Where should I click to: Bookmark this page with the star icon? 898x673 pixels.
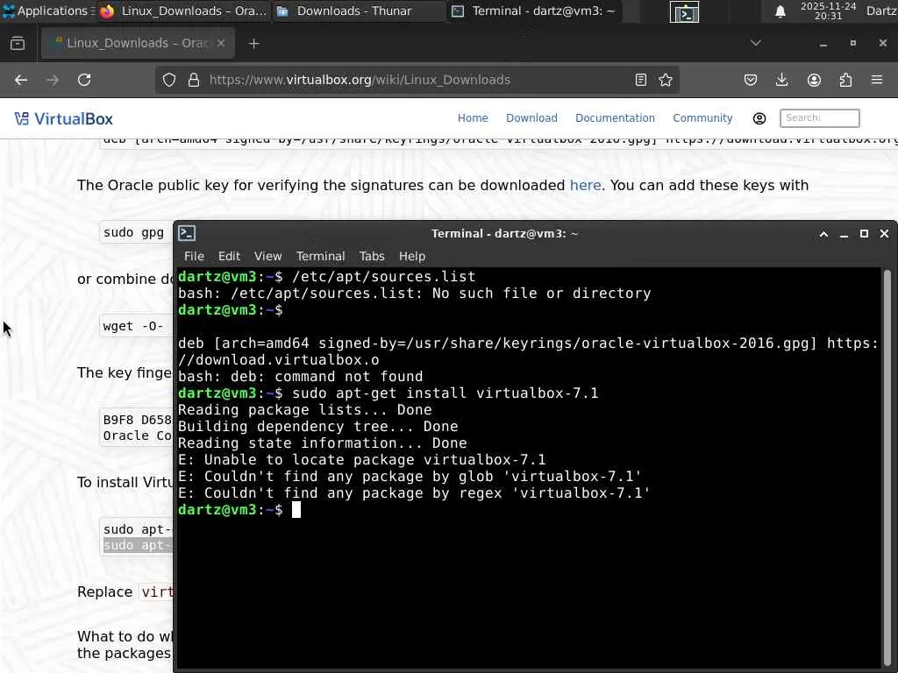666,80
